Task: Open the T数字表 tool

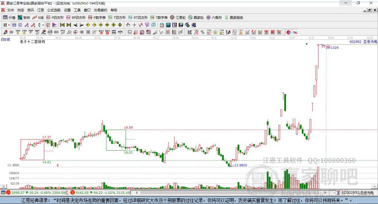Action: click(x=159, y=18)
